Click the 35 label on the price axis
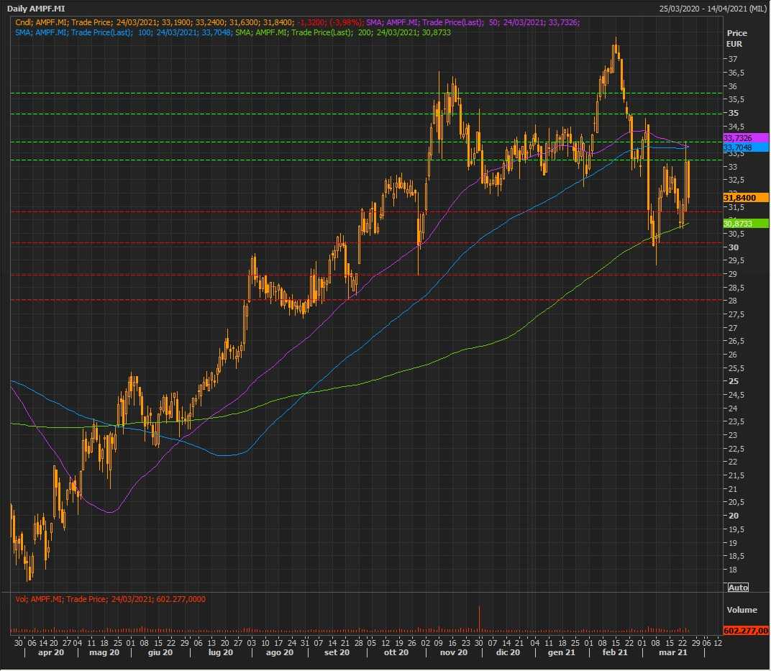Image resolution: width=771 pixels, height=671 pixels. point(733,114)
